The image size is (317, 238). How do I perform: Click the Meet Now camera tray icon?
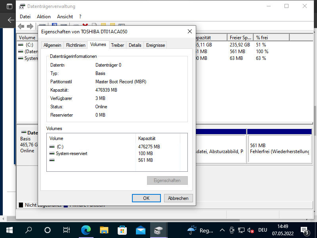pyautogui.click(x=232, y=230)
